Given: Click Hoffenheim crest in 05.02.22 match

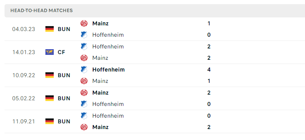Looking at the screenshot, I should (x=84, y=104).
